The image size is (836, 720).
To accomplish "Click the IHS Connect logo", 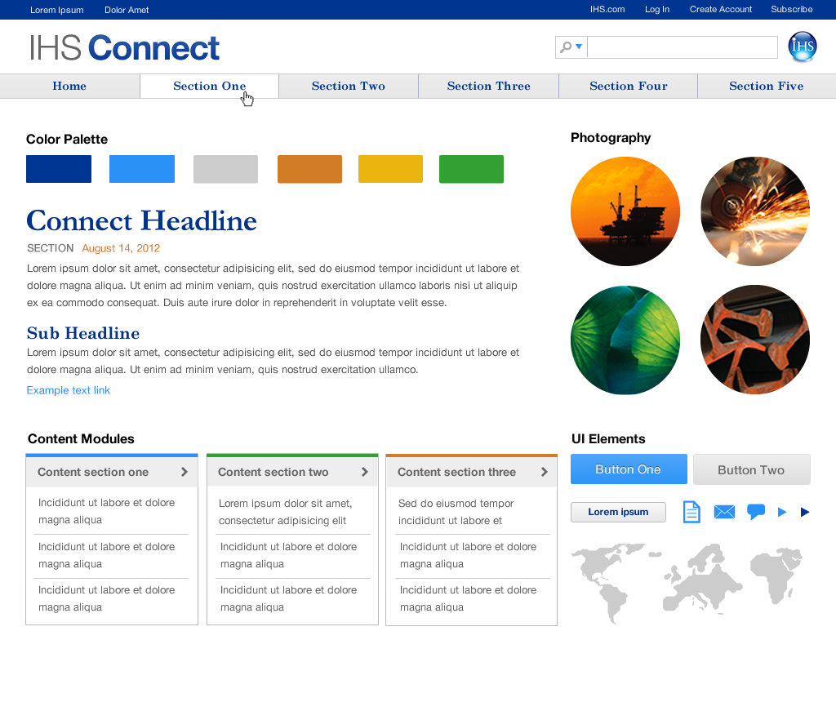I will click(x=124, y=48).
